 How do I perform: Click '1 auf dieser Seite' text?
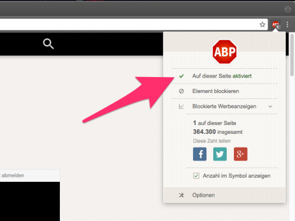(214, 123)
